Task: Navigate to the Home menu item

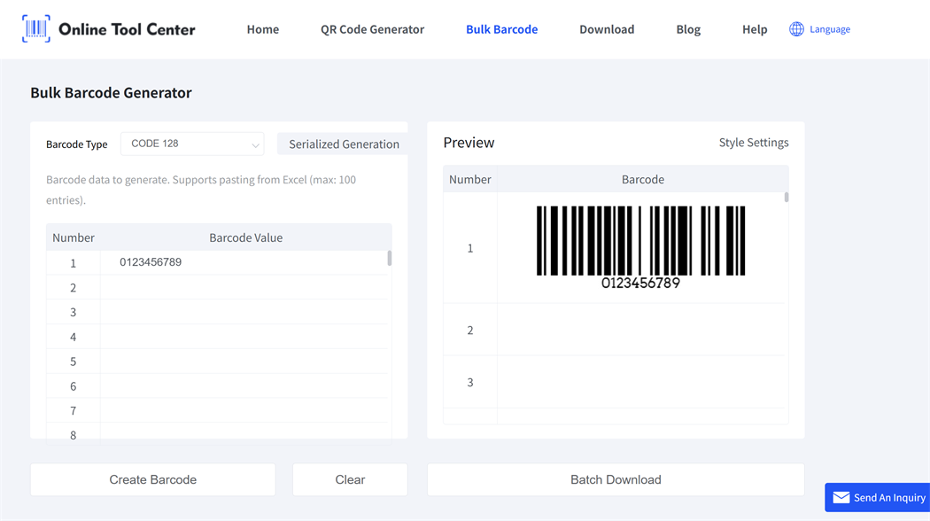Action: [x=262, y=28]
